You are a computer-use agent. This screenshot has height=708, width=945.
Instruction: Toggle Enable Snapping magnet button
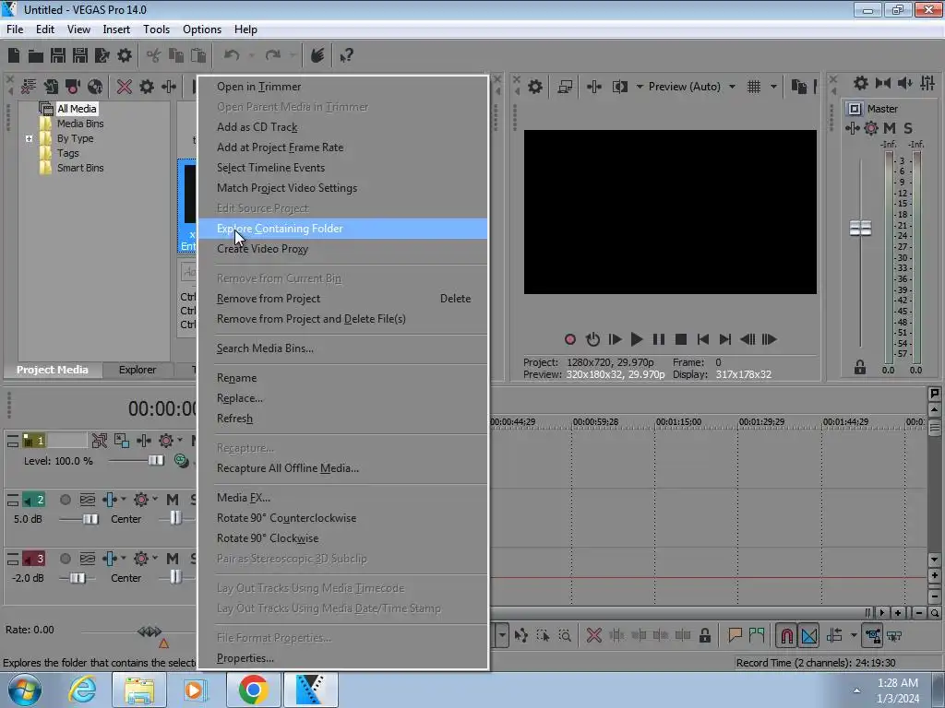[x=786, y=635]
